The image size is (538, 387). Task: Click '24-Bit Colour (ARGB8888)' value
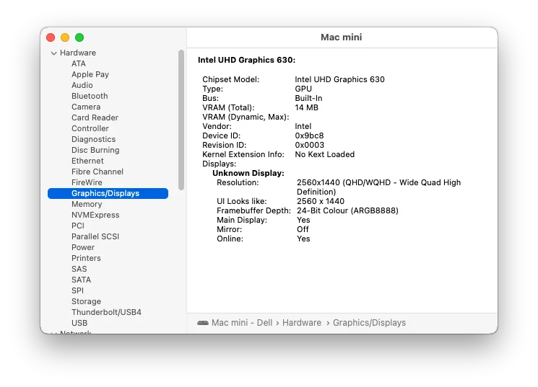coord(347,210)
